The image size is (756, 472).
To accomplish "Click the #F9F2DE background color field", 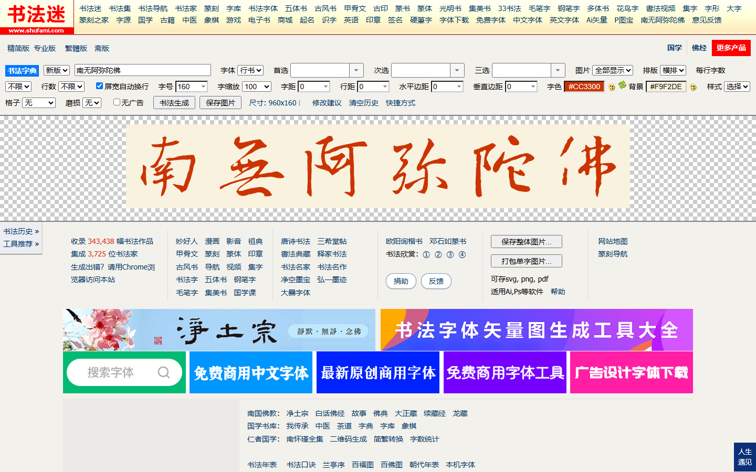I will tap(666, 87).
